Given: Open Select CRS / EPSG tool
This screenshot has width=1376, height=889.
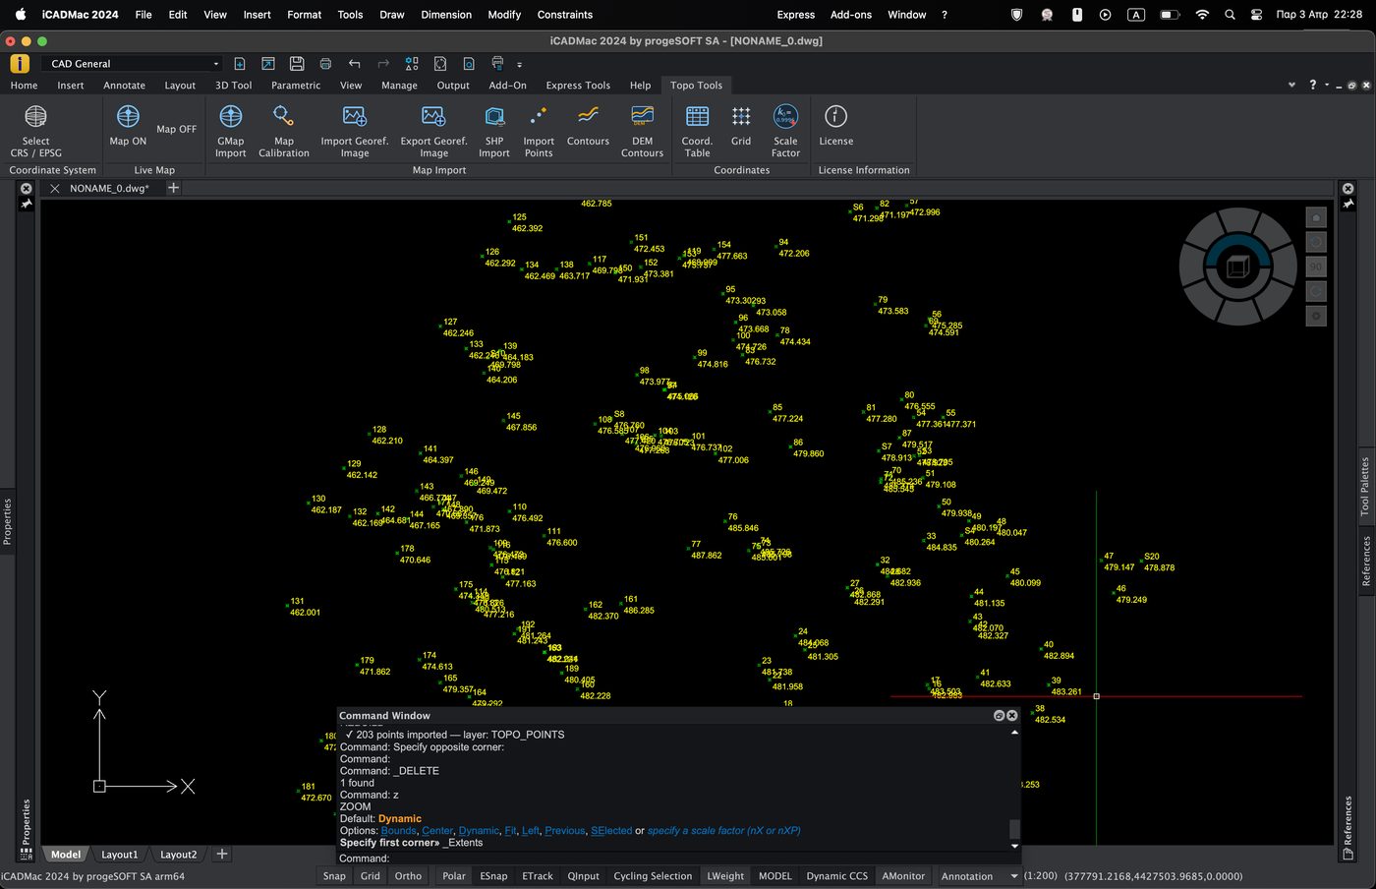Looking at the screenshot, I should 35,130.
